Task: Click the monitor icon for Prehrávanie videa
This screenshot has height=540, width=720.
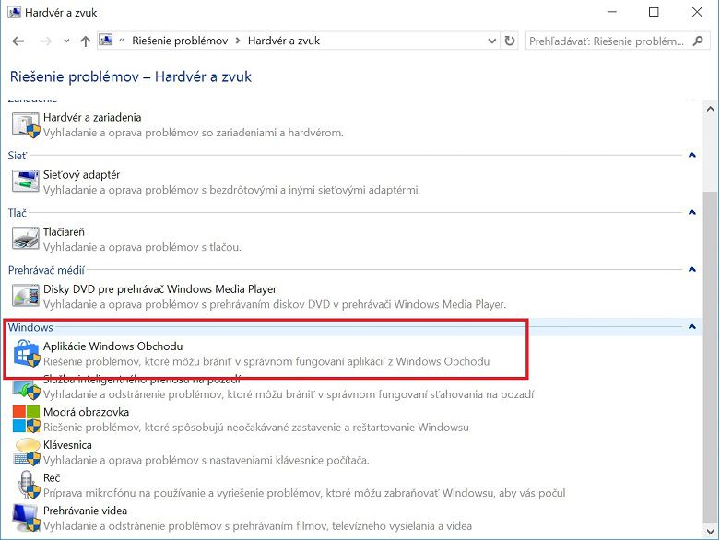Action: (26, 518)
